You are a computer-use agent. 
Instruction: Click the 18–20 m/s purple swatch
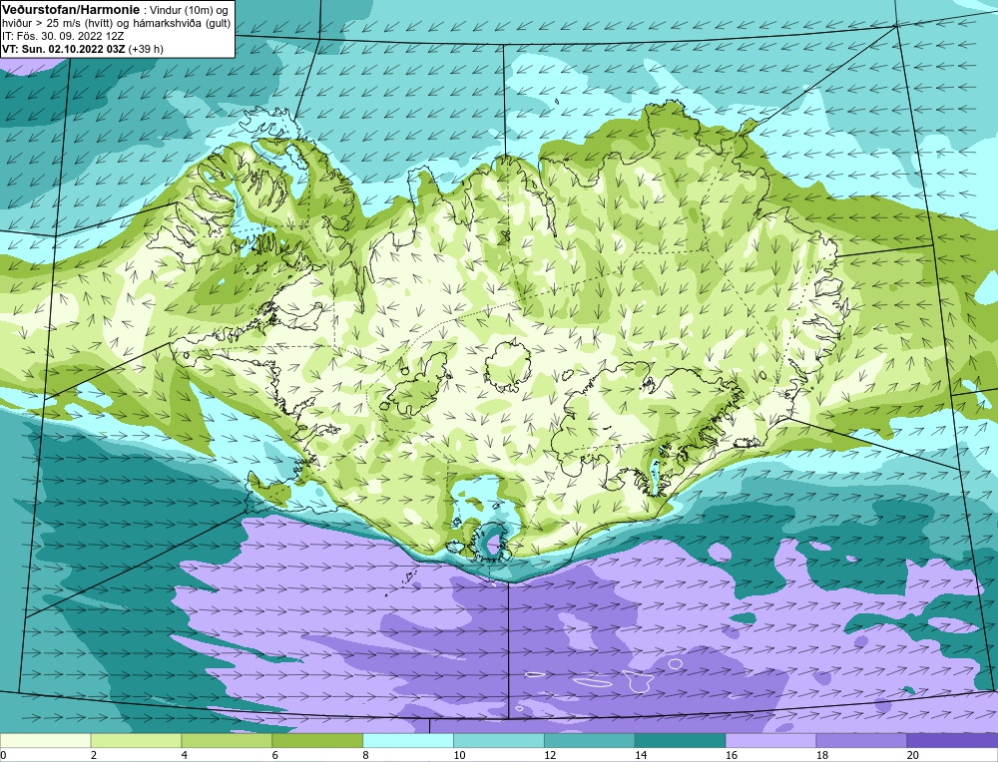coord(862,741)
